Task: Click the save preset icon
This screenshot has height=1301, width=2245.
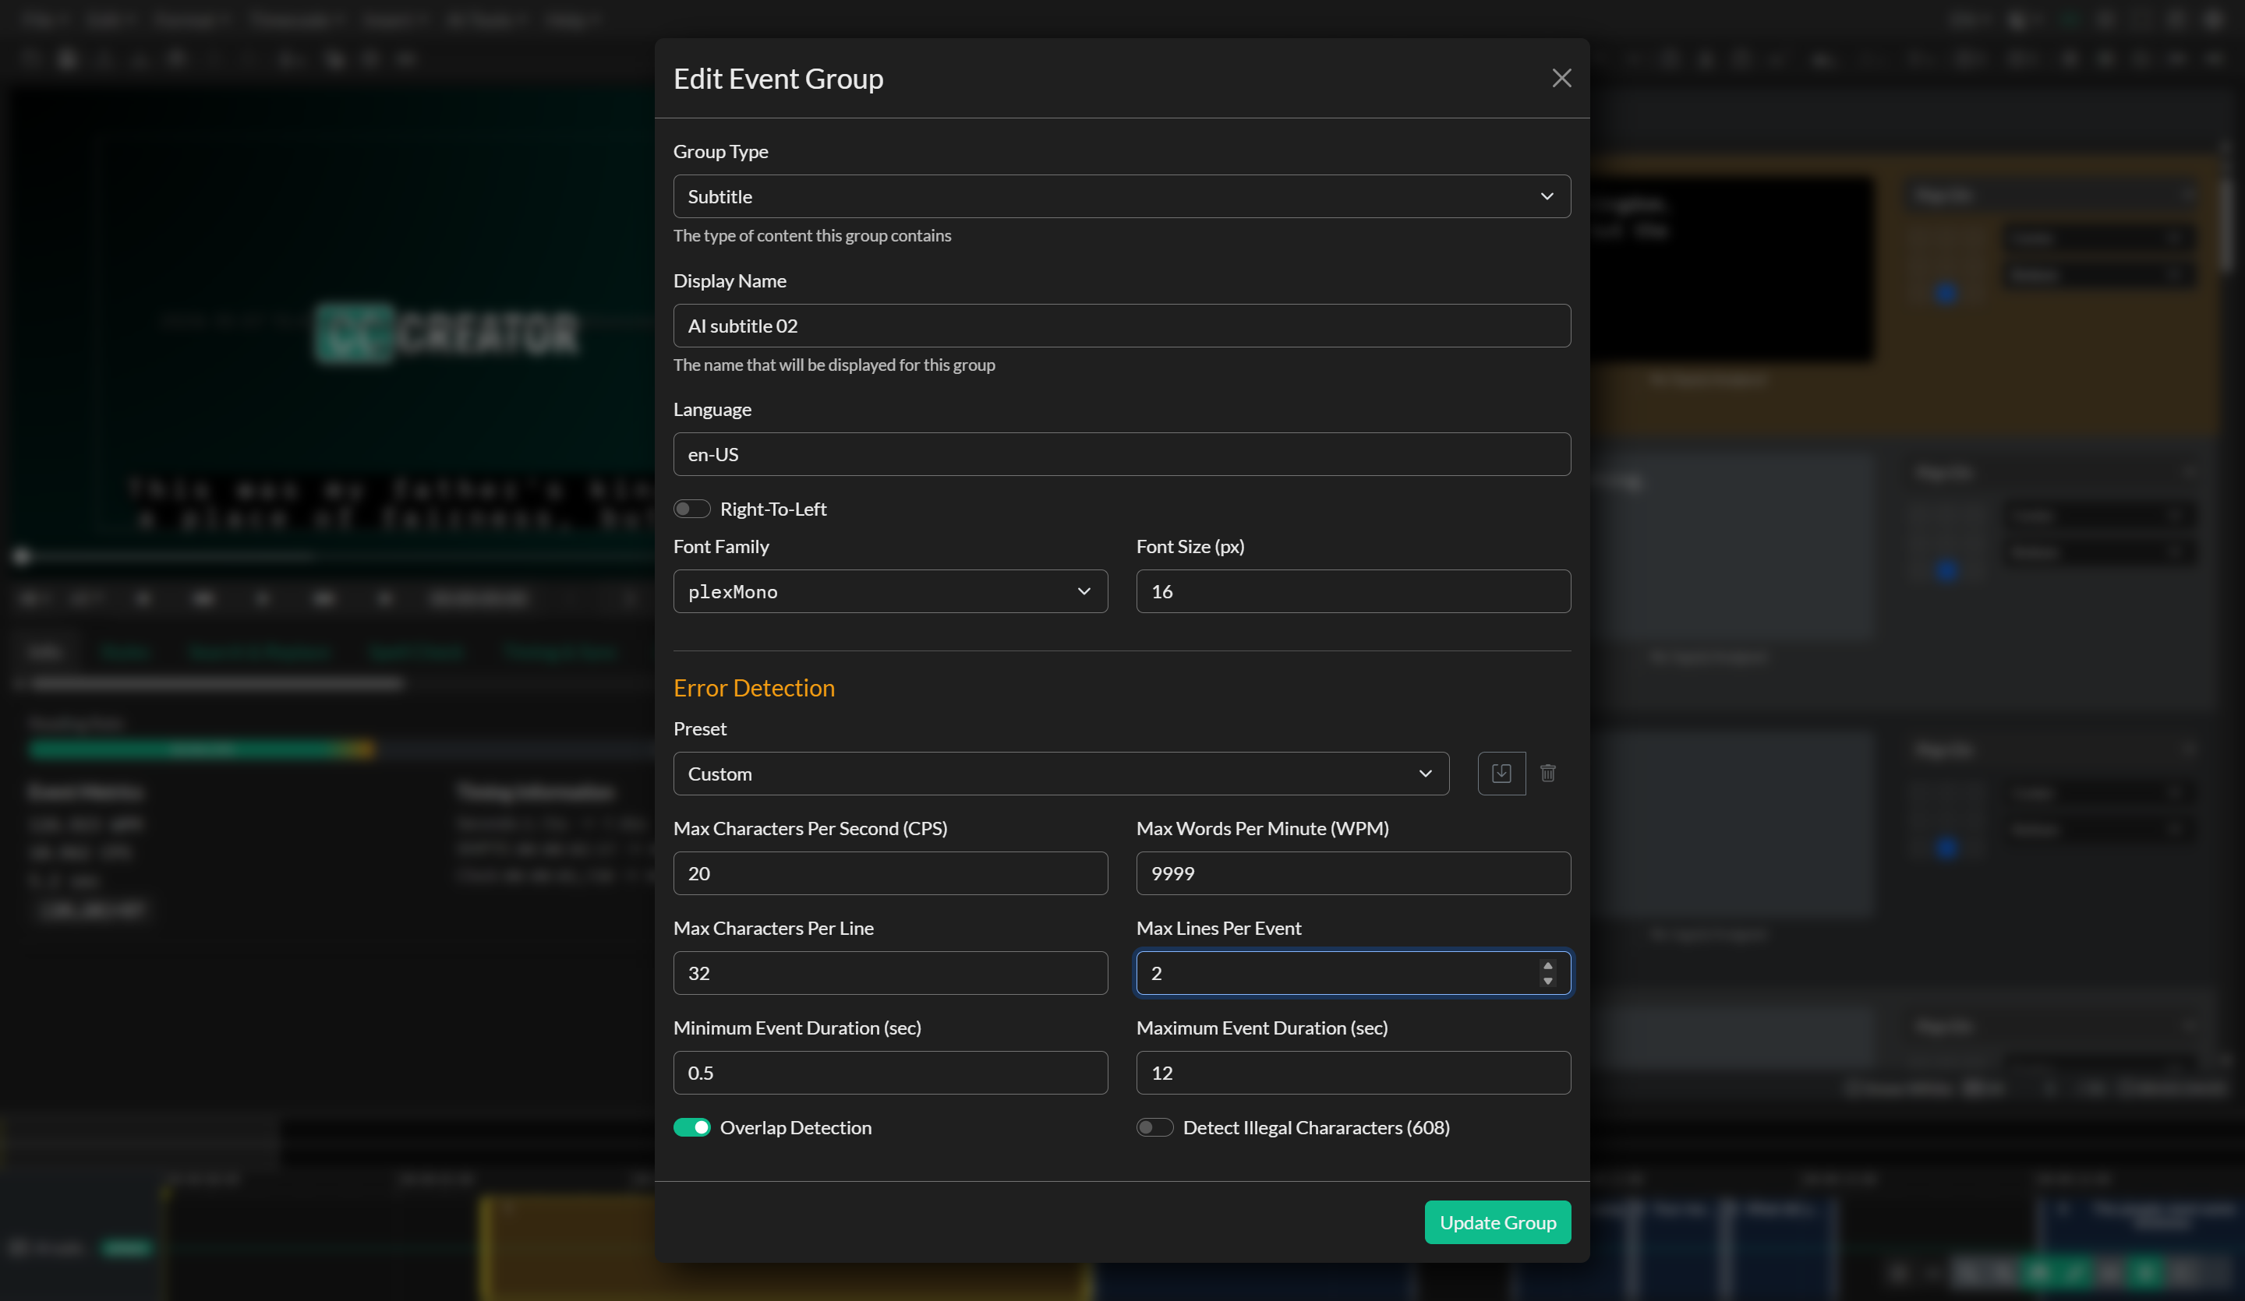Action: 1501,773
